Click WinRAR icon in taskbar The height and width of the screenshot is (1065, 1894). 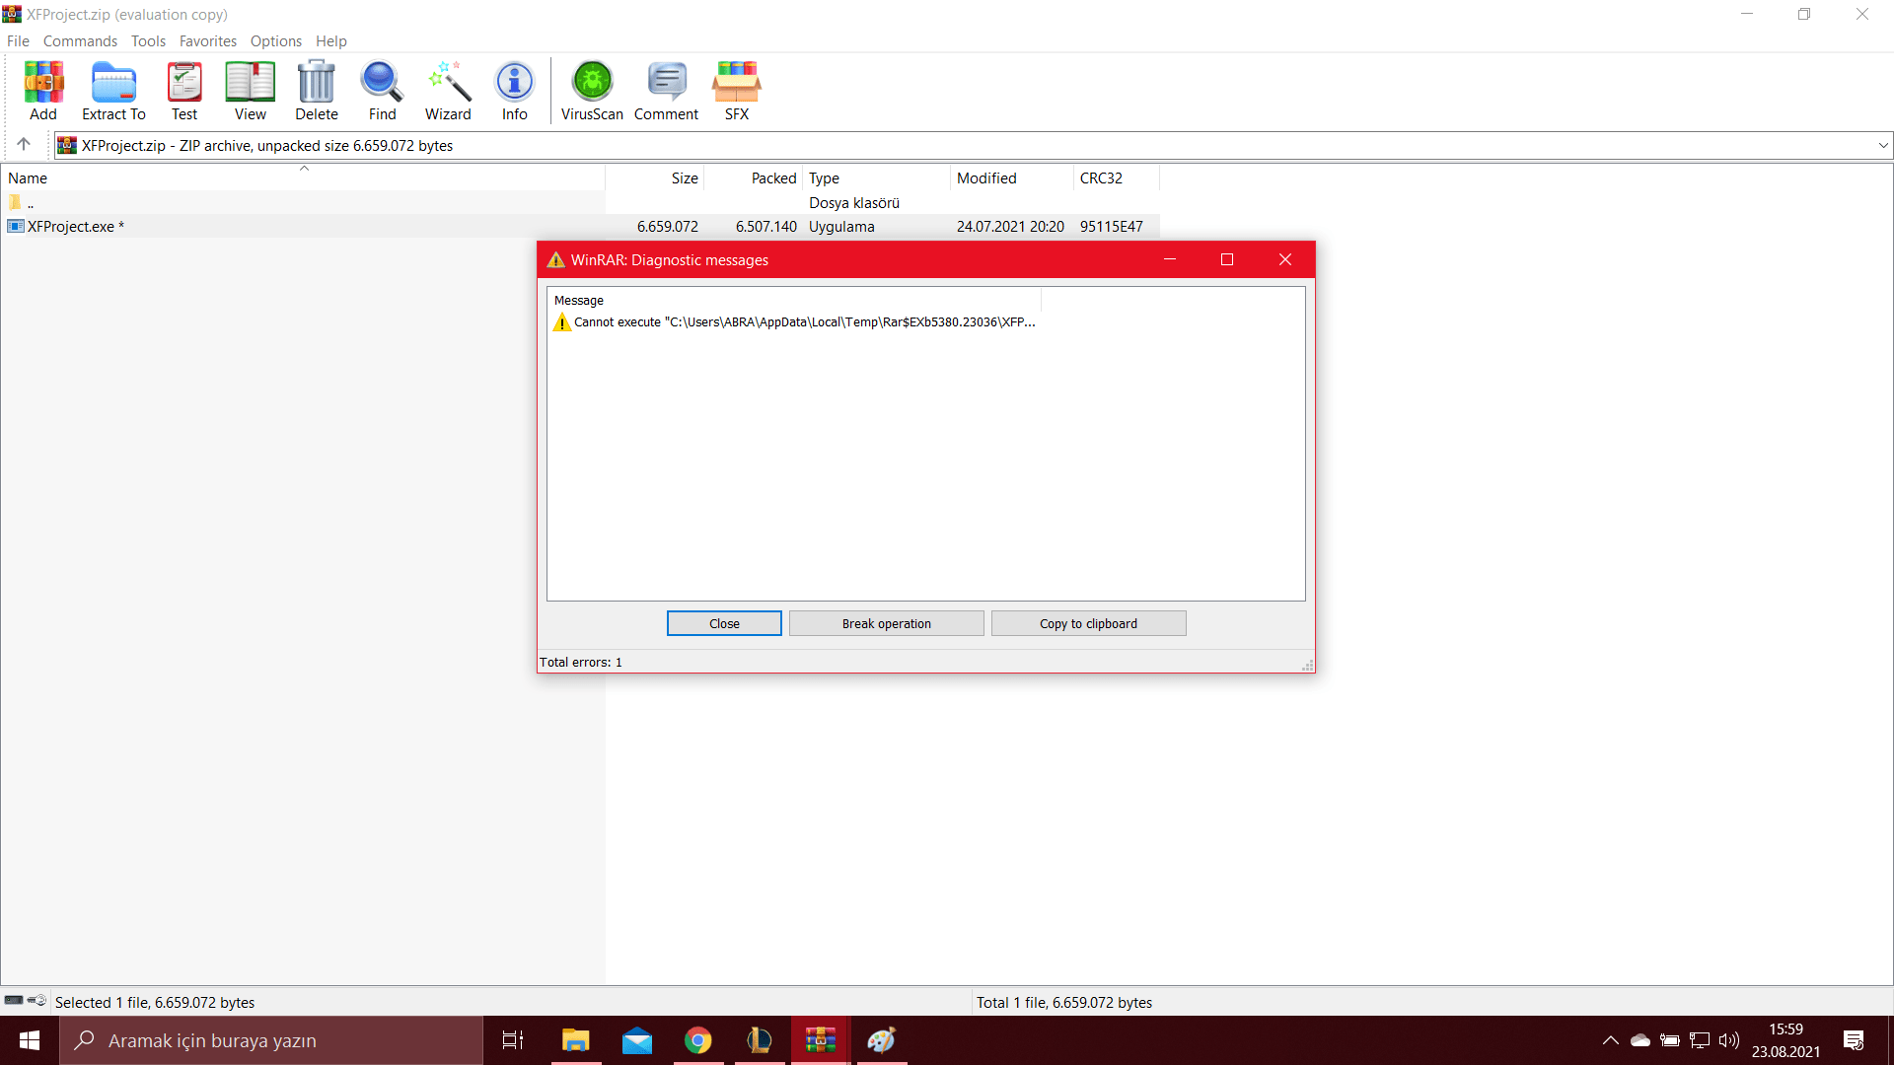[x=821, y=1040]
